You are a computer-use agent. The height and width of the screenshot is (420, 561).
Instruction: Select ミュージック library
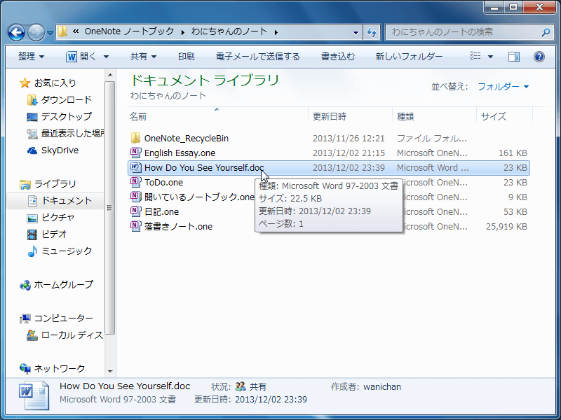click(x=67, y=251)
